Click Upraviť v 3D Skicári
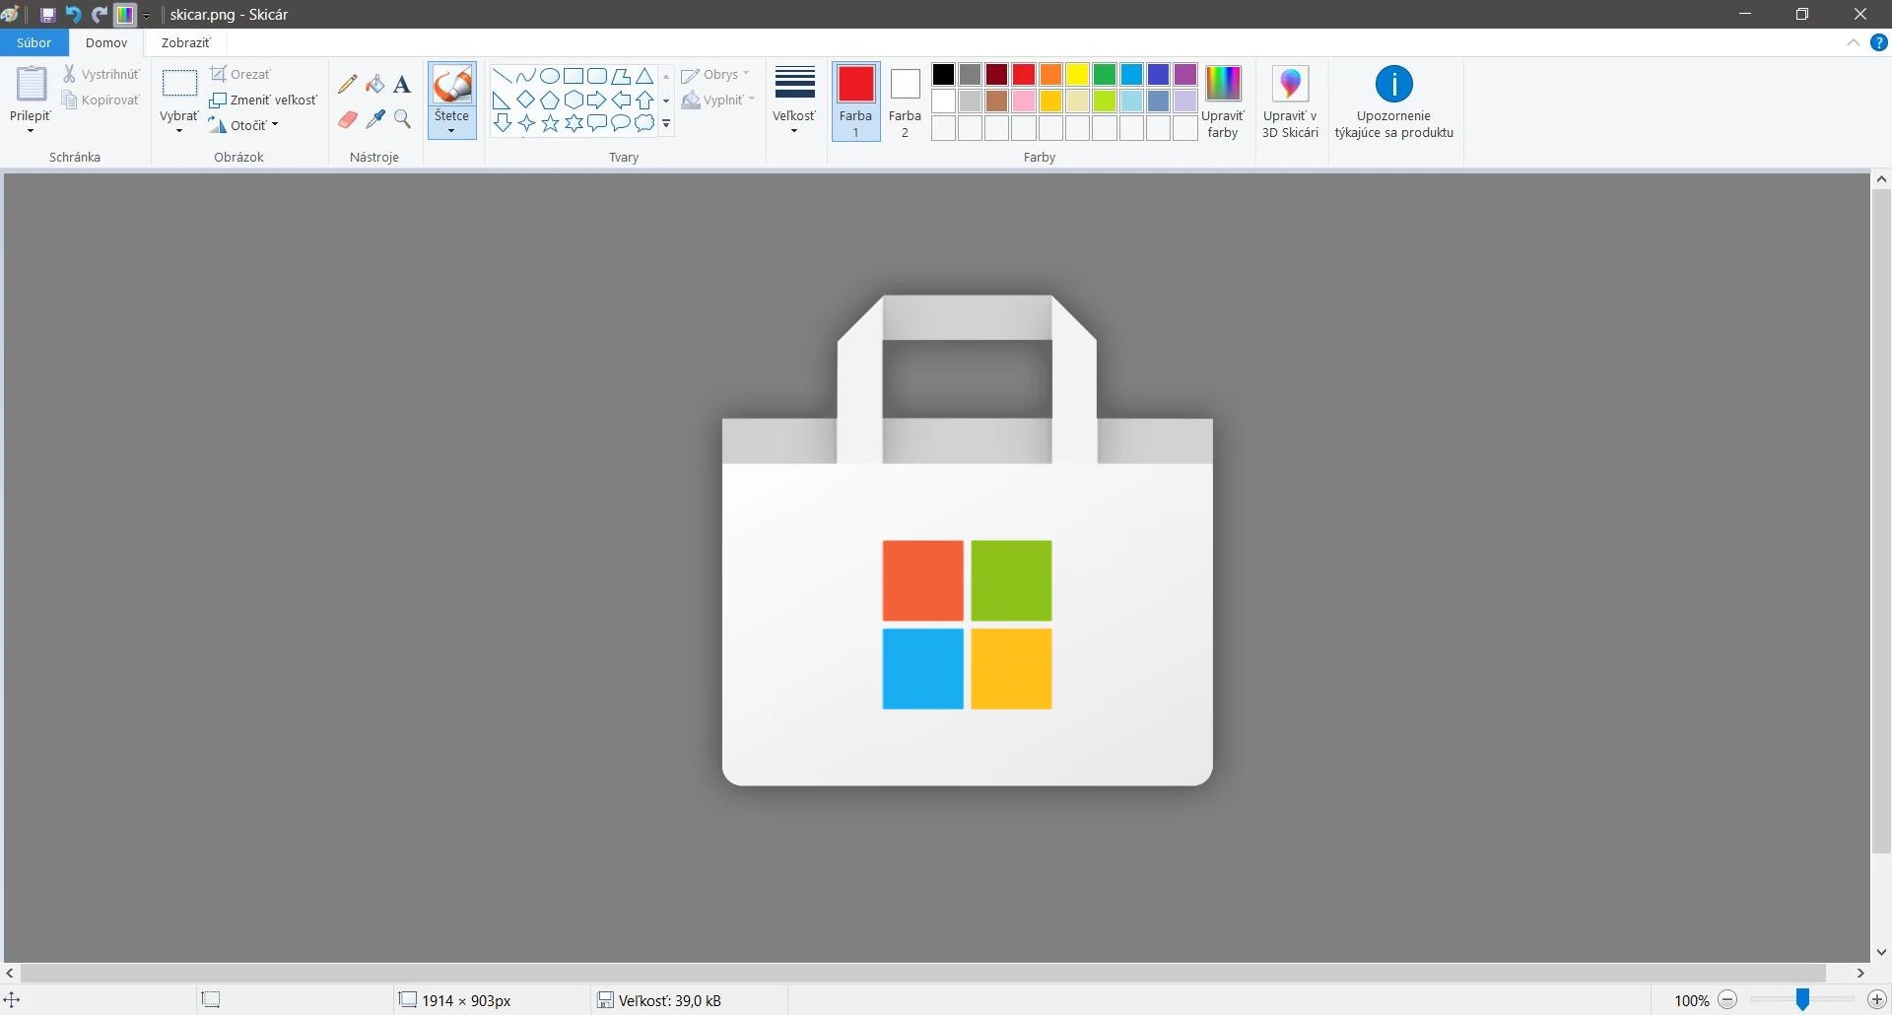Image resolution: width=1892 pixels, height=1015 pixels. 1290,101
